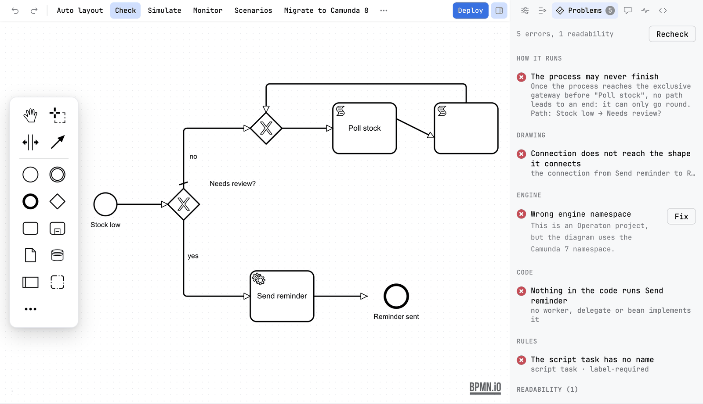Viewport: 703px width, 404px height.
Task: Activate the Lasso selection tool
Action: pyautogui.click(x=58, y=115)
